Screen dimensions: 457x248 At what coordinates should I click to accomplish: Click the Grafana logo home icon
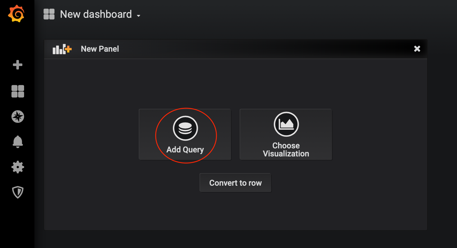[x=16, y=14]
